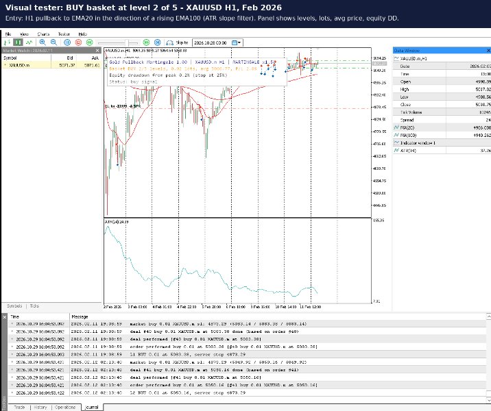This screenshot has width=491, height=411.
Task: Click the 'Status: buy signal' panel text on chart
Action: click(x=133, y=82)
